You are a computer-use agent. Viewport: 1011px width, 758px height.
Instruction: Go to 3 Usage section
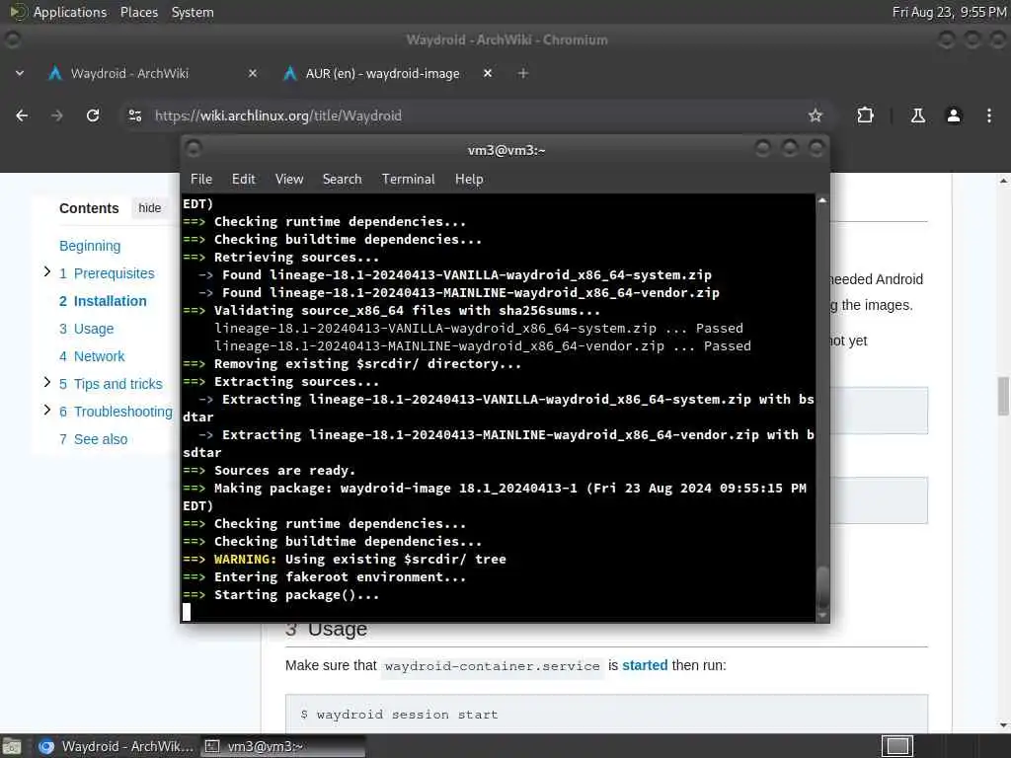tap(87, 329)
